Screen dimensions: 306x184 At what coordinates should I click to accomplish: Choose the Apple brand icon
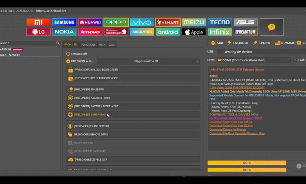(194, 32)
